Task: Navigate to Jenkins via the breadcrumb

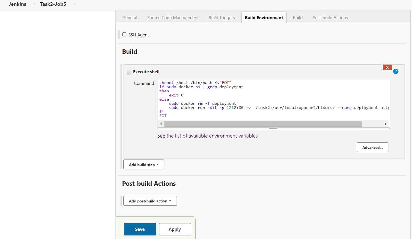Action: point(17,4)
